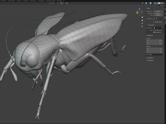Enable the Lock To 3D Cursor checkbox
Screen dimensions: 166x124
[x=154, y=30]
